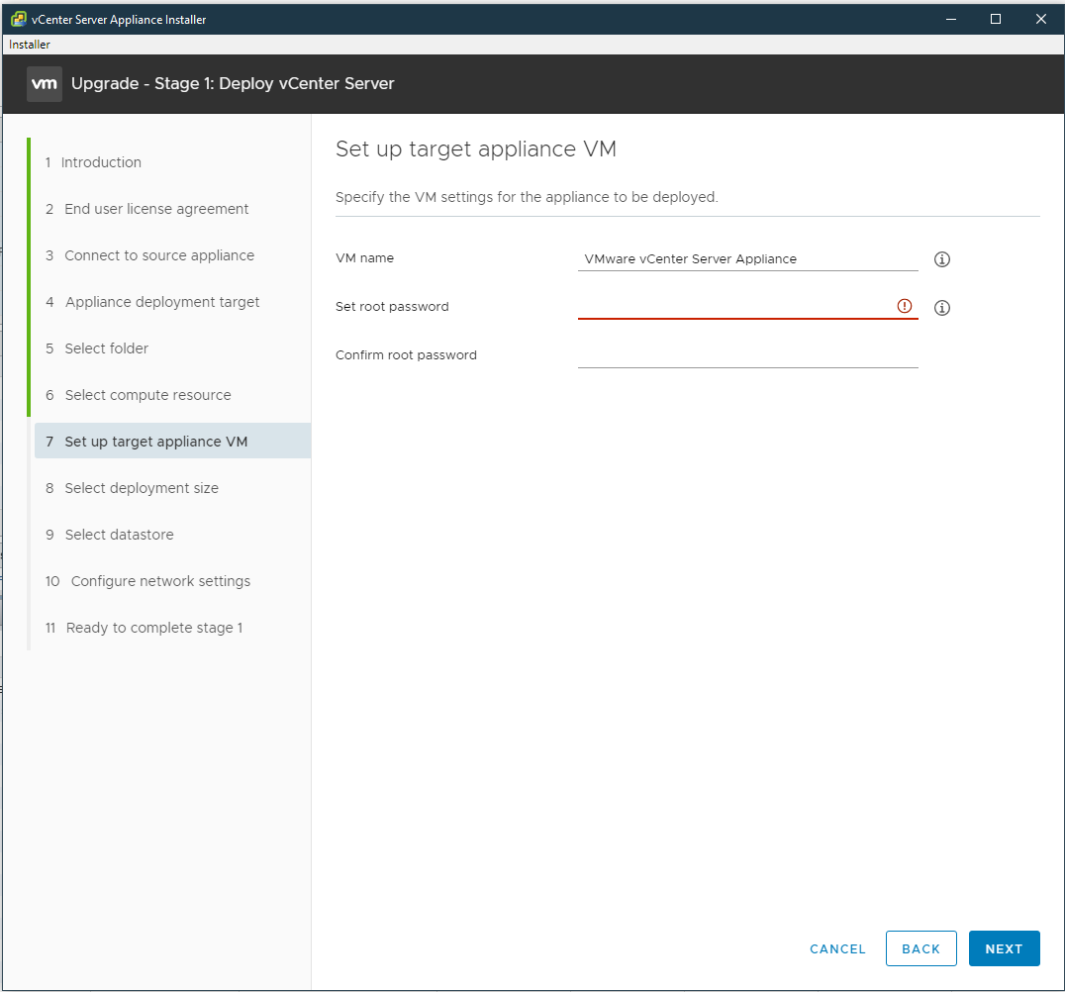Open the Installer menu

pyautogui.click(x=27, y=44)
